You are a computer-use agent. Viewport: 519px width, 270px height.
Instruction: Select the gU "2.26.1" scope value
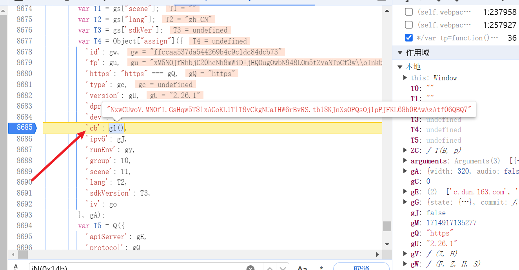tap(441, 243)
